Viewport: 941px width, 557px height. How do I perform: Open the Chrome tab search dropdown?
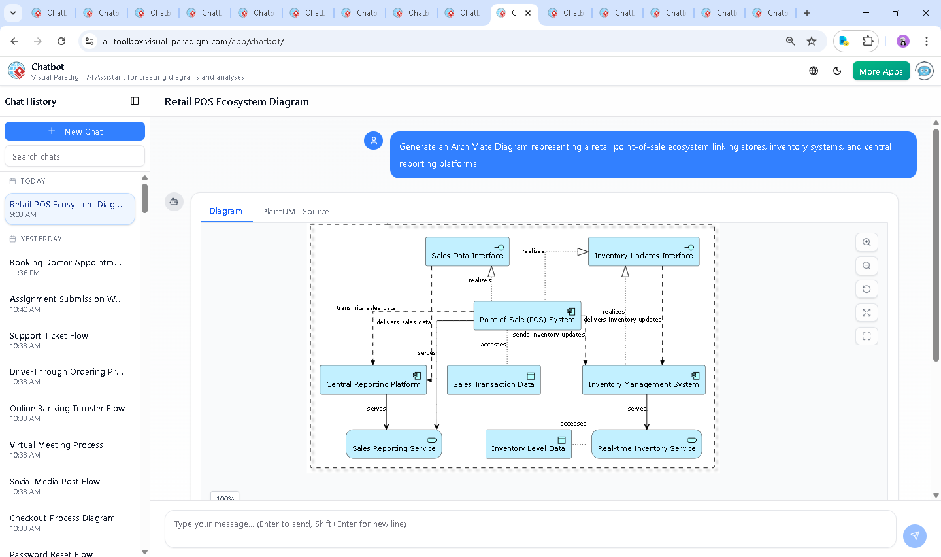13,13
